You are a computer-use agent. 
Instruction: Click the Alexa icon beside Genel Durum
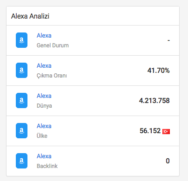(21, 40)
